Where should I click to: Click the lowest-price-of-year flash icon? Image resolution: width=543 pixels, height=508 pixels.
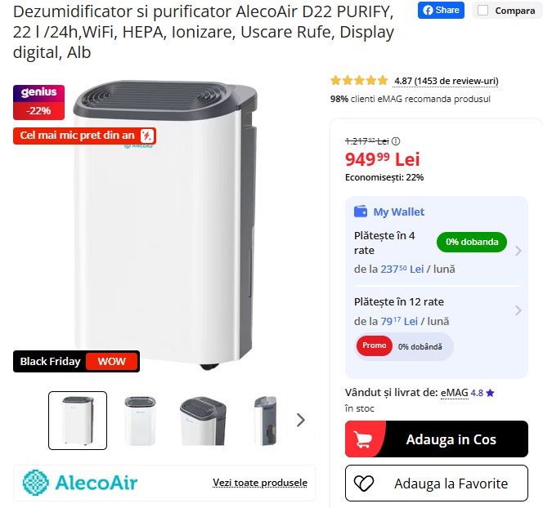point(147,136)
